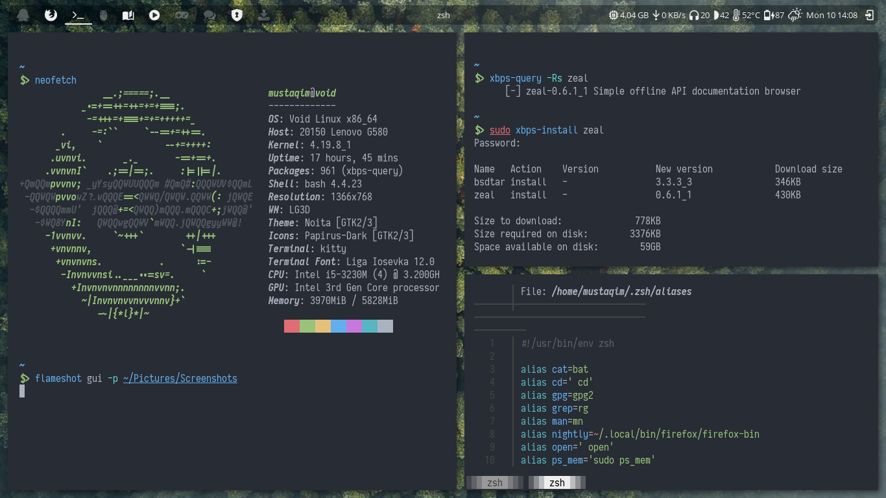Click the Shell: bash 4.4.23 line
This screenshot has height=498, width=886.
(x=315, y=184)
